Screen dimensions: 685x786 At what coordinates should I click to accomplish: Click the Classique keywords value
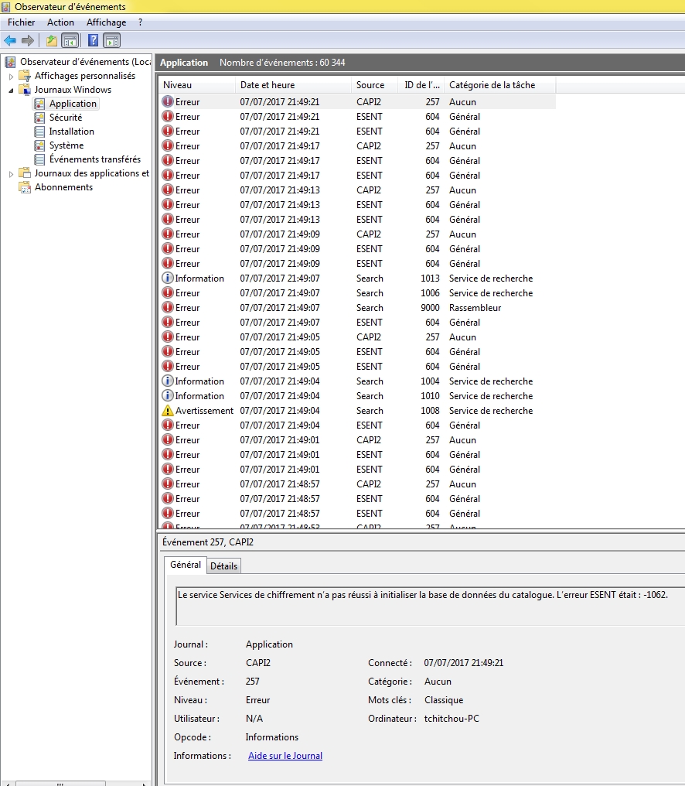click(x=444, y=700)
